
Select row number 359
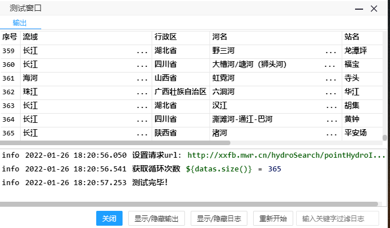[x=9, y=51]
